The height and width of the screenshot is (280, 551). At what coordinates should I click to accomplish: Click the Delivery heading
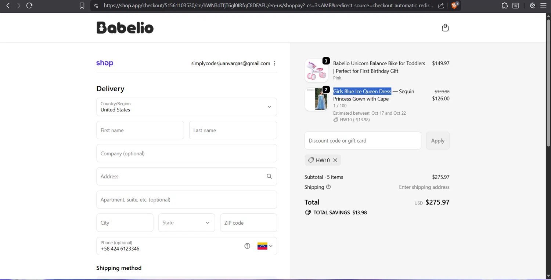click(x=110, y=89)
